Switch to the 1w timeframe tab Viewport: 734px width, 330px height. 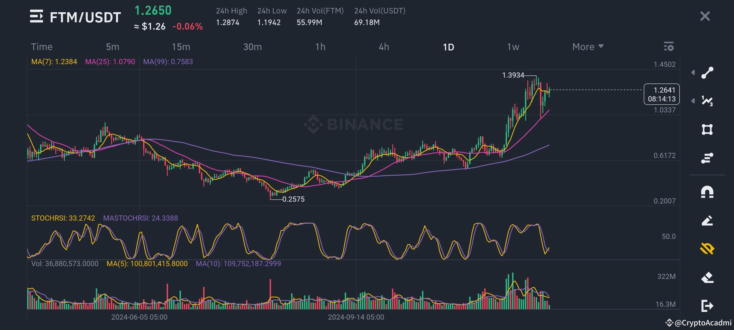click(x=513, y=47)
